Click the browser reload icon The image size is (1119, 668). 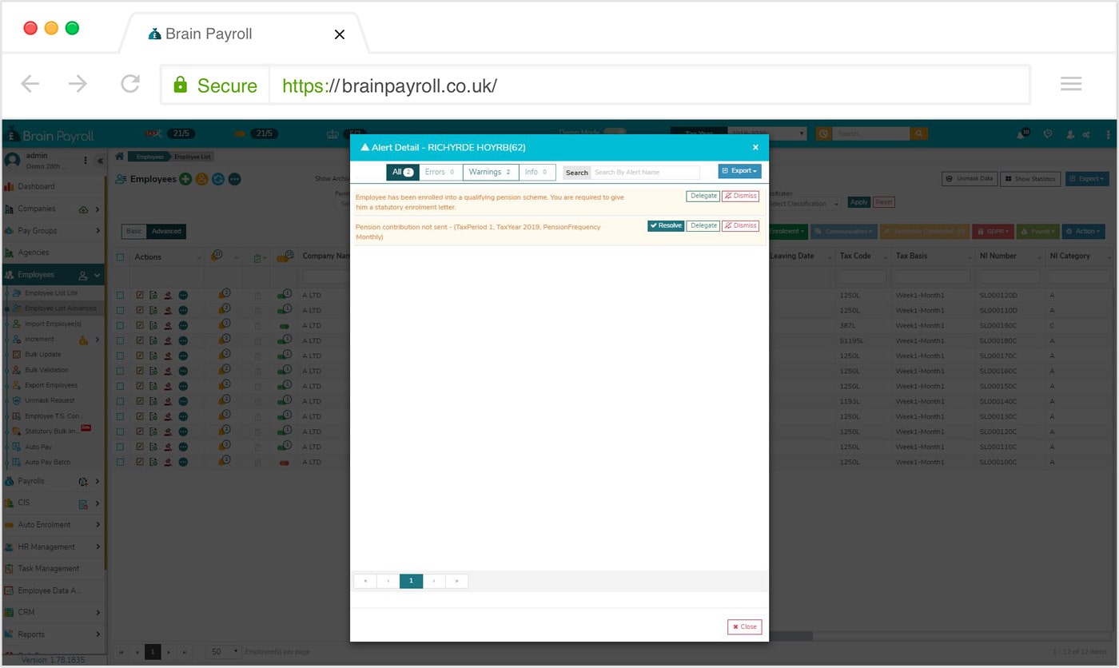click(130, 84)
